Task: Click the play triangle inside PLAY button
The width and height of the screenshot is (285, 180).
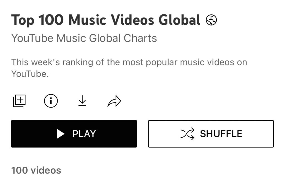Action: pyautogui.click(x=61, y=134)
